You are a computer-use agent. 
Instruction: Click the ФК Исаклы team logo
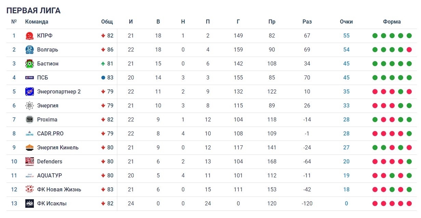coord(29,204)
